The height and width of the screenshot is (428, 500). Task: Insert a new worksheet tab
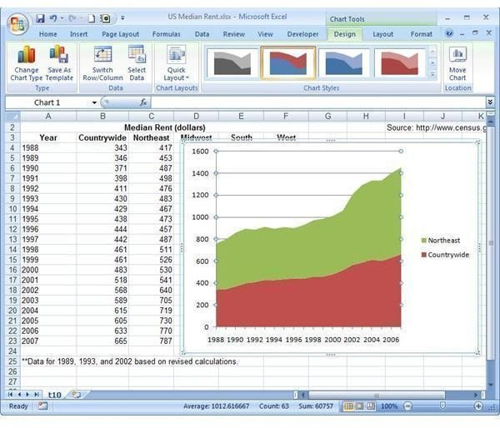click(x=77, y=396)
